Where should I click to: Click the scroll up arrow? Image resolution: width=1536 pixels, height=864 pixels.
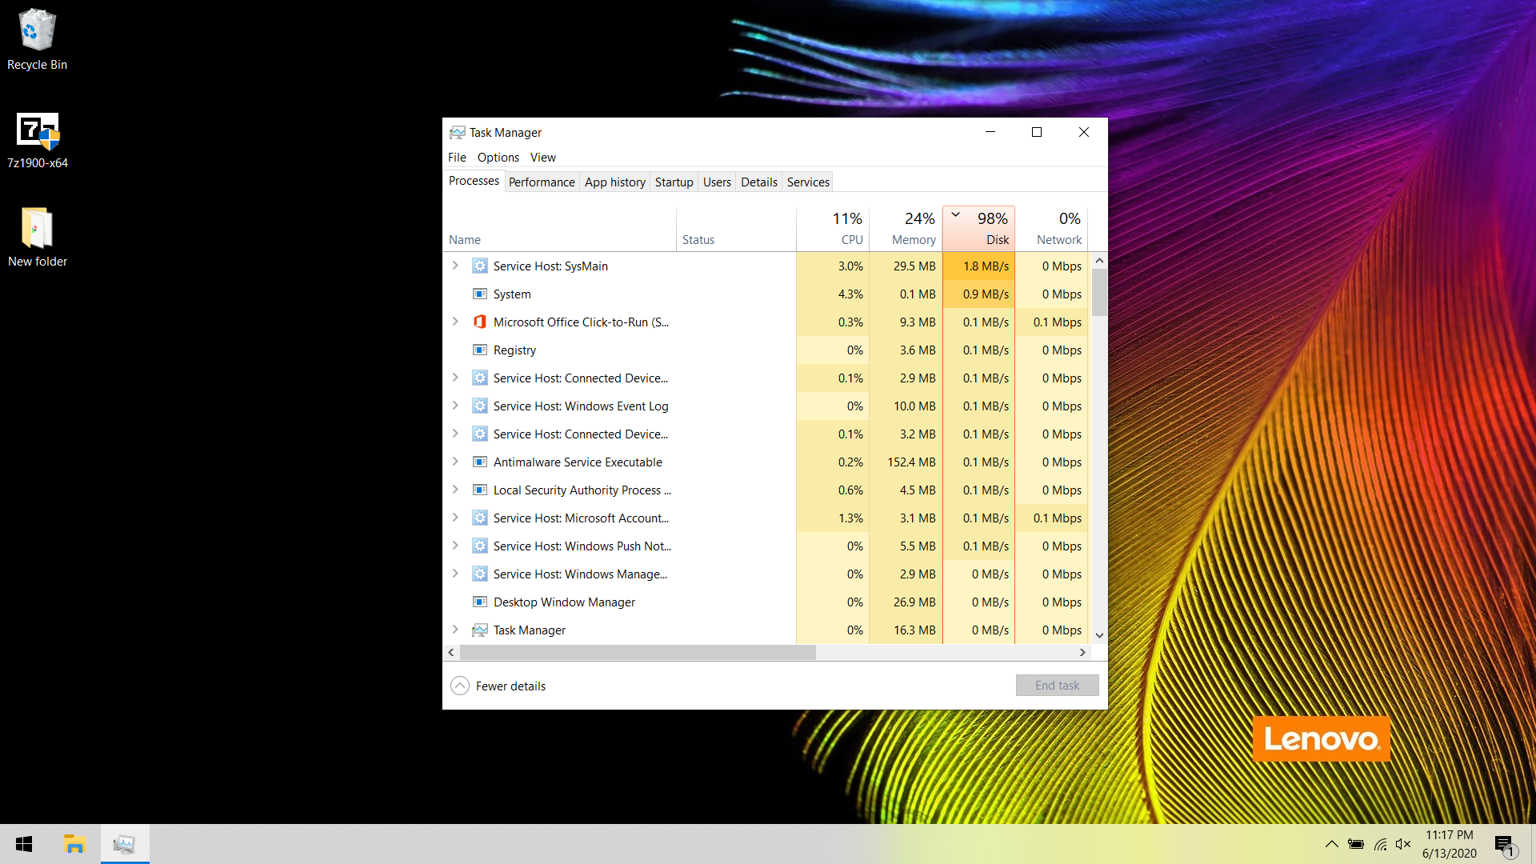coord(1099,261)
